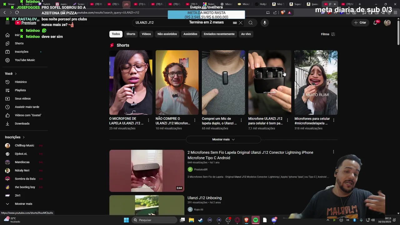Open options for O MICROFONE DE LAPELA short
This screenshot has width=400, height=225.
pyautogui.click(x=148, y=120)
